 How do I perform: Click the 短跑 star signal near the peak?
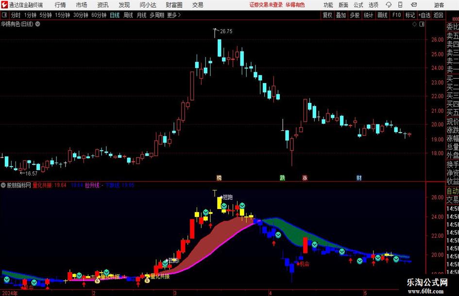pos(226,197)
